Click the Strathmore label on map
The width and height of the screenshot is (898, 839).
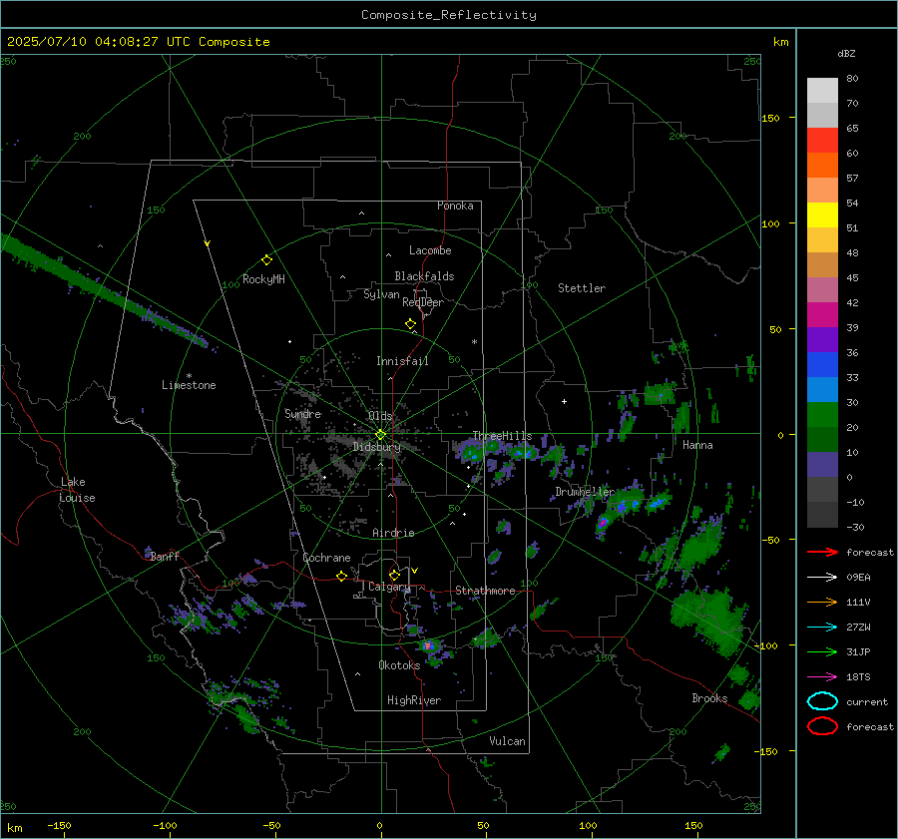click(x=485, y=591)
